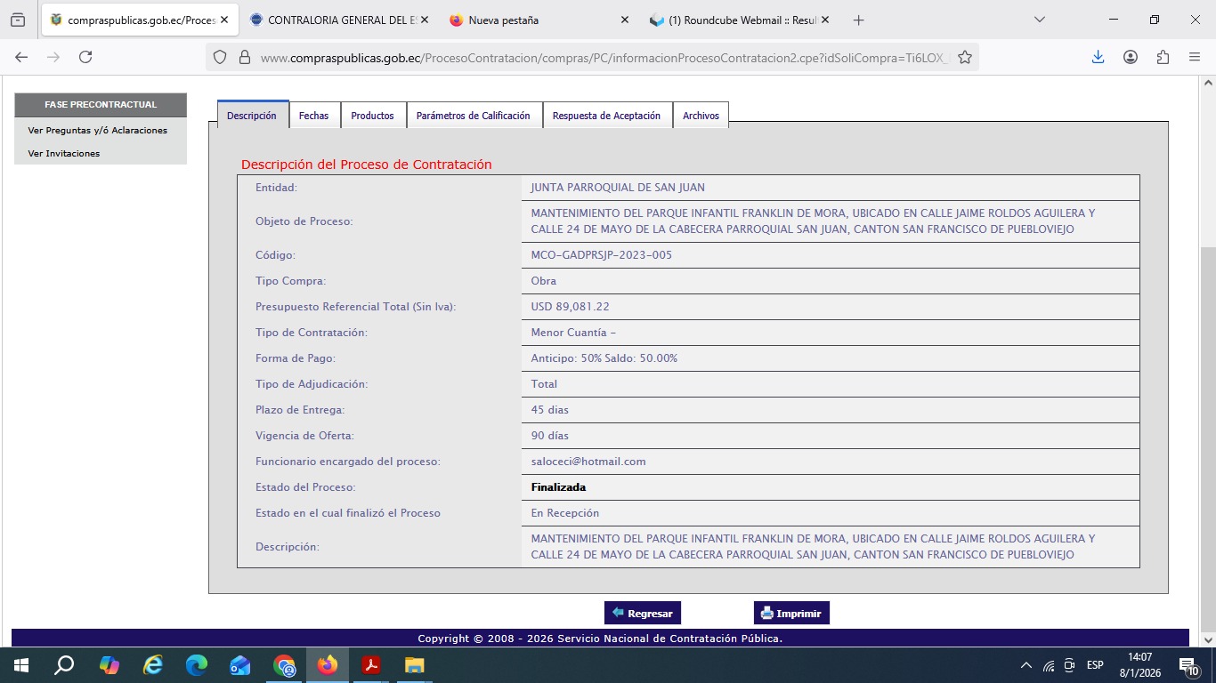
Task: Click the padlock site security icon
Action: pyautogui.click(x=244, y=58)
